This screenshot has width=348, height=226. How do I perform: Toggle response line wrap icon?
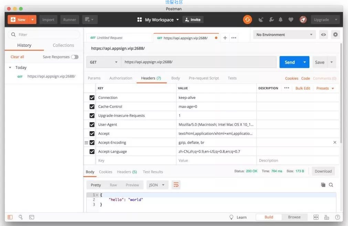(x=176, y=185)
